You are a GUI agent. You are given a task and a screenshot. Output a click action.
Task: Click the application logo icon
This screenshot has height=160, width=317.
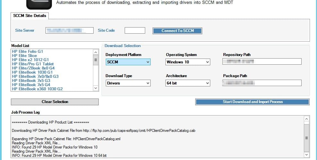click(39, 4)
